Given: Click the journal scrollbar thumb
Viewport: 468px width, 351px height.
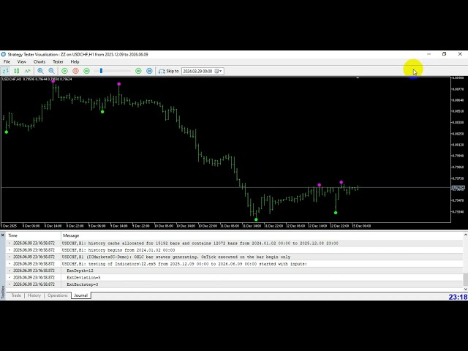Looking at the screenshot, I should coord(466,279).
